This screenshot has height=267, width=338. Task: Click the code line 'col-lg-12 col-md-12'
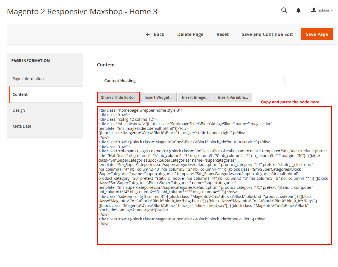[128, 119]
